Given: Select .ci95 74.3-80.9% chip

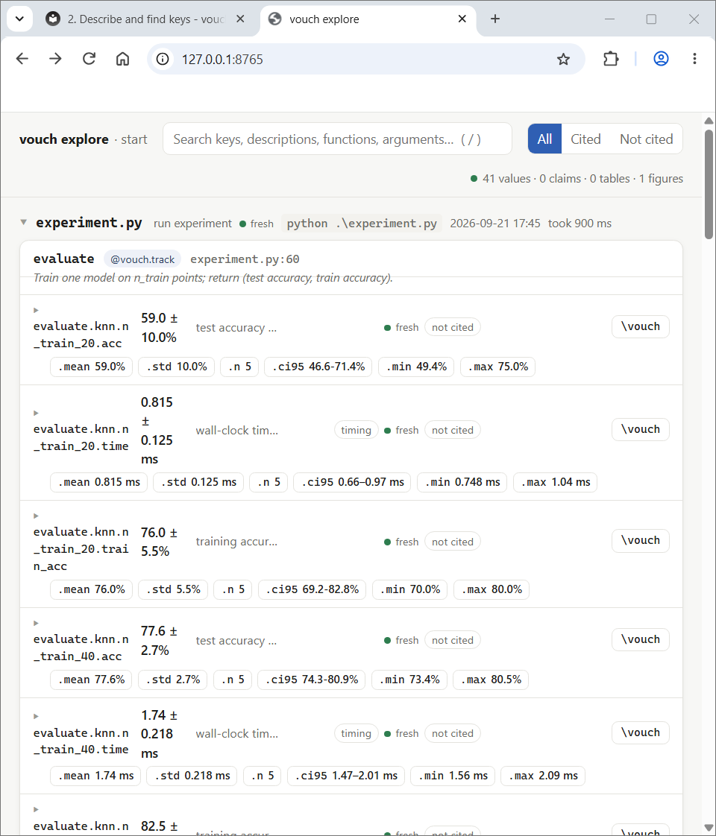Looking at the screenshot, I should (312, 680).
